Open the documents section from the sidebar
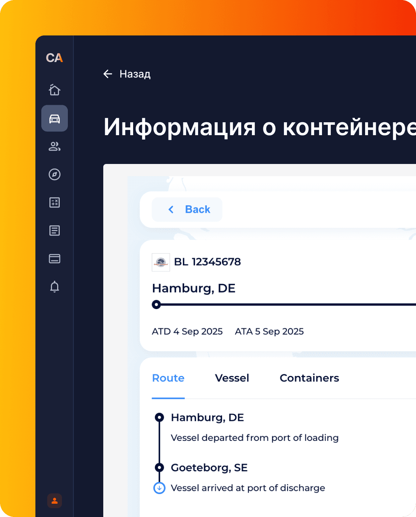The height and width of the screenshot is (517, 416). pyautogui.click(x=54, y=230)
